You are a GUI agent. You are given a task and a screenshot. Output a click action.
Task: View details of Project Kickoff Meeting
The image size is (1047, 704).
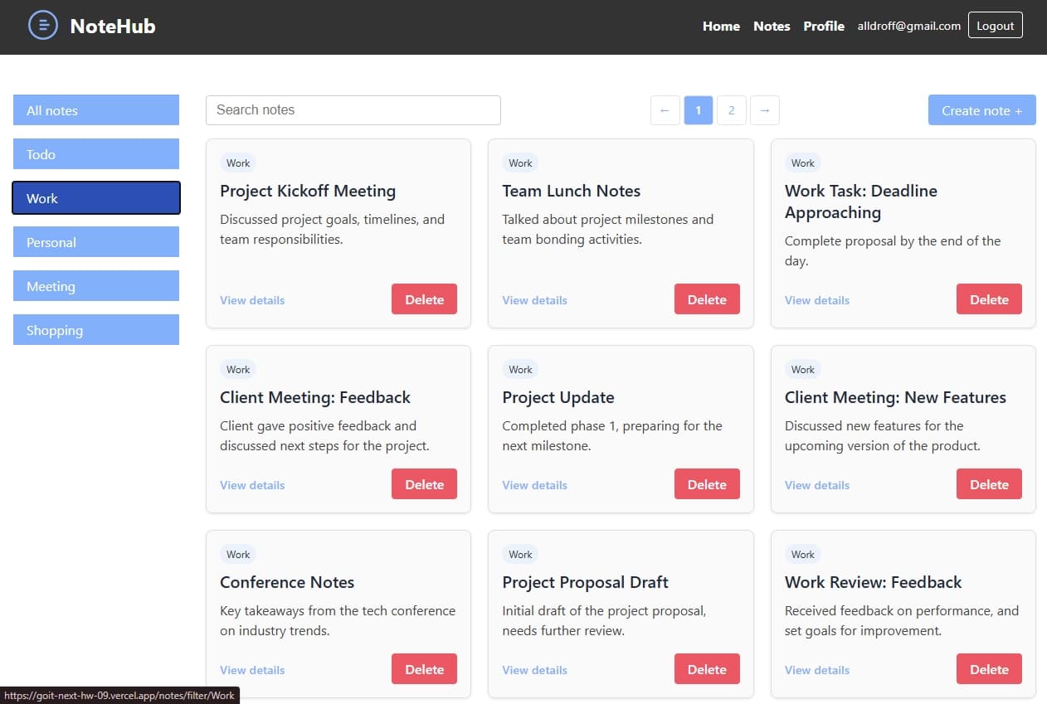coord(252,300)
